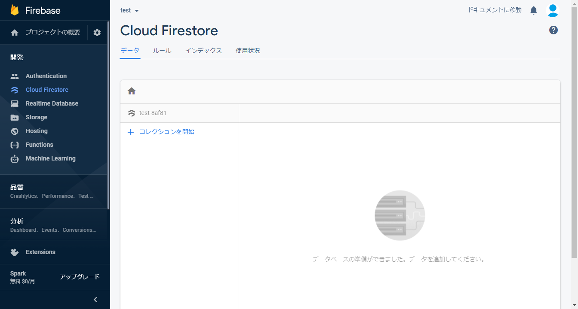Open Cloud Firestore in sidebar

(x=47, y=90)
